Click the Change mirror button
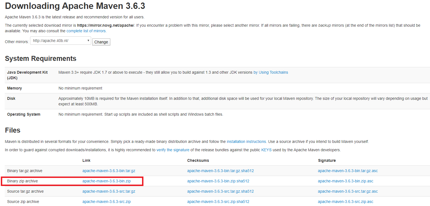Screen dimensions: 430x206 pyautogui.click(x=101, y=42)
